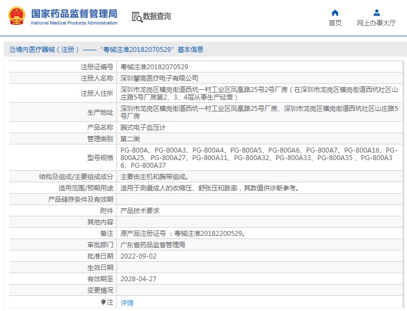Click the 有效期至 row label
The image size is (407, 311).
click(100, 279)
